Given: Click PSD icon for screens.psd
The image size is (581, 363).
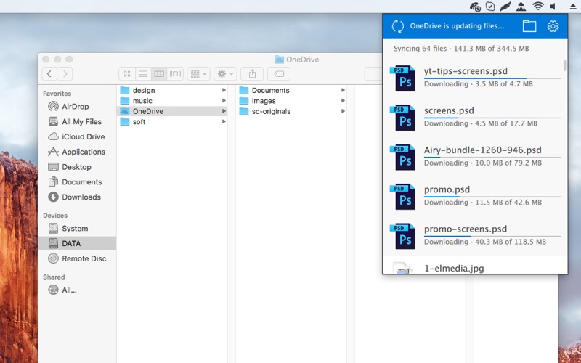Looking at the screenshot, I should coord(403,118).
